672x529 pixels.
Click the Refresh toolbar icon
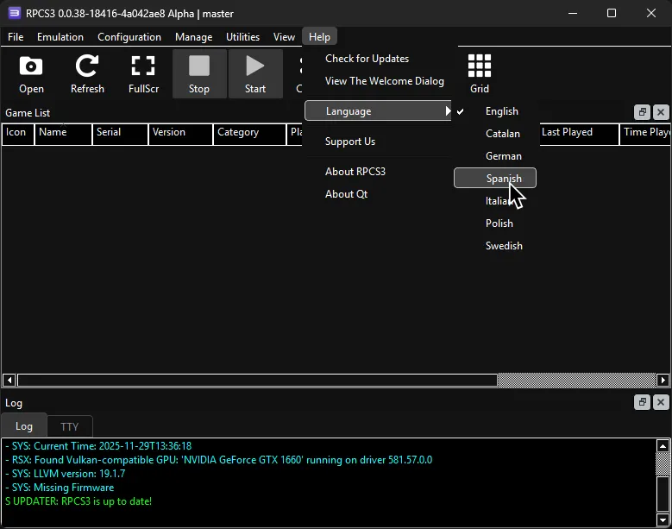[x=87, y=73]
